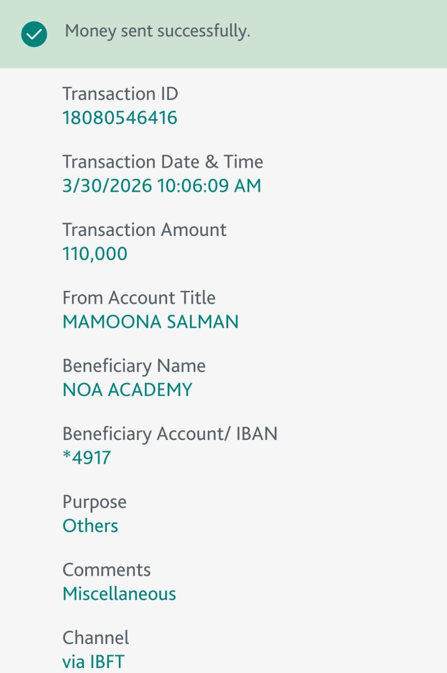This screenshot has height=673, width=447.
Task: Select the Miscellaneous comment text
Action: [119, 594]
